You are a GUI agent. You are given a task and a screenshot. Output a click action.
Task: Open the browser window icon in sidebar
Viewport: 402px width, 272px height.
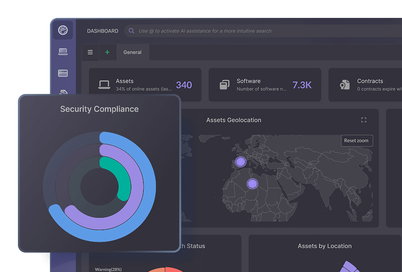(x=63, y=73)
